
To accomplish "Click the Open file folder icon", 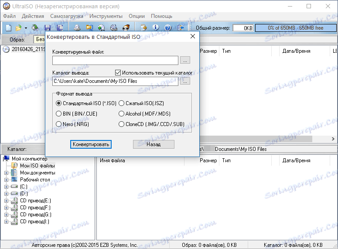I will pos(19,28).
